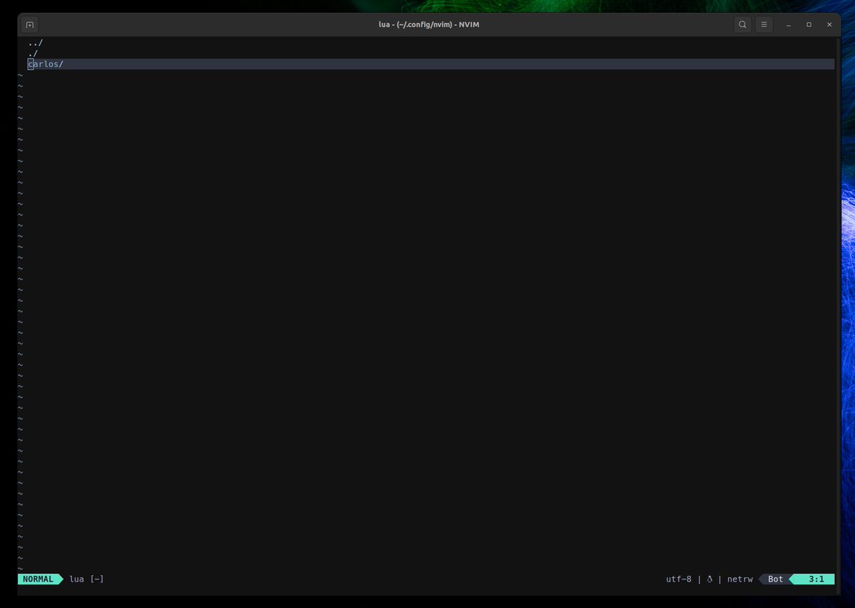The height and width of the screenshot is (608, 855).
Task: Click the 3:1 cursor position
Action: [x=817, y=579]
